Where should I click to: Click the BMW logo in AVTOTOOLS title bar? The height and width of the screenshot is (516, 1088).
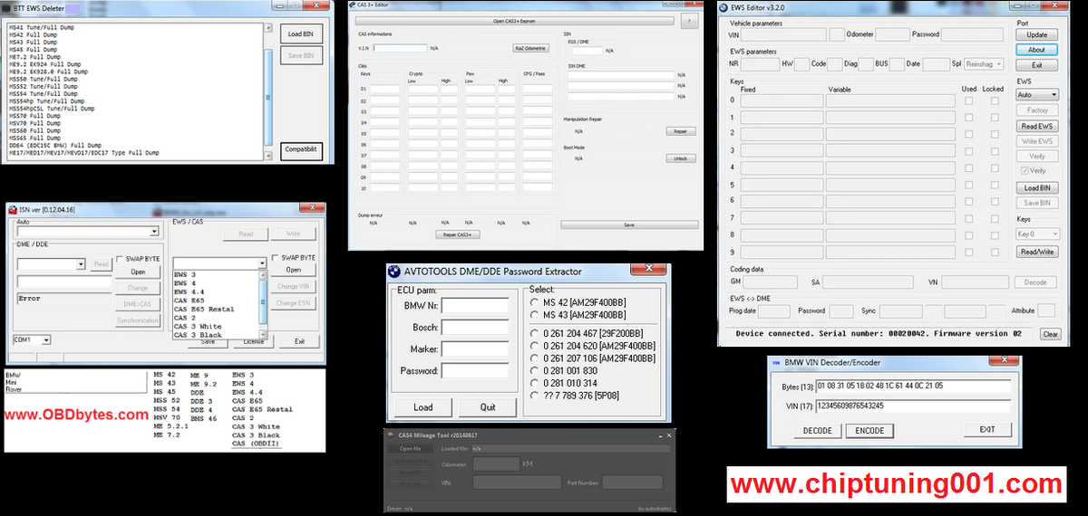pyautogui.click(x=393, y=271)
